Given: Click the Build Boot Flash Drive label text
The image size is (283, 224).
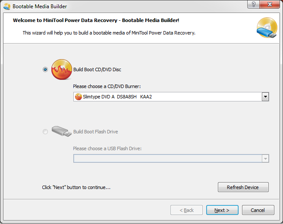Looking at the screenshot, I should point(95,132).
